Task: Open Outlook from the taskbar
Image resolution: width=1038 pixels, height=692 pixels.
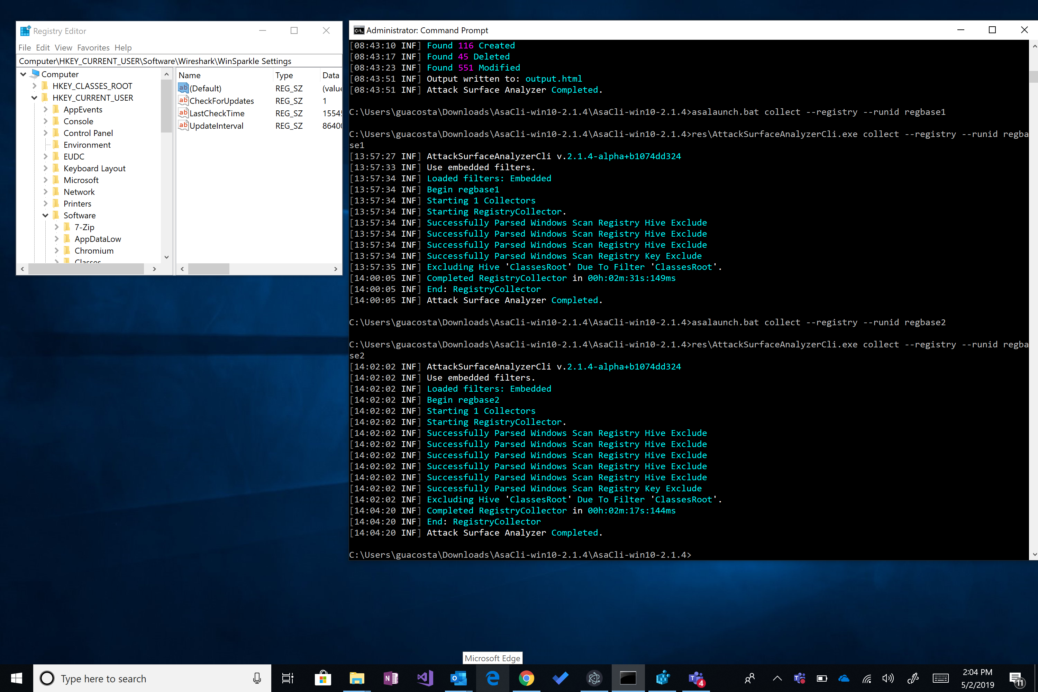Action: pos(459,678)
